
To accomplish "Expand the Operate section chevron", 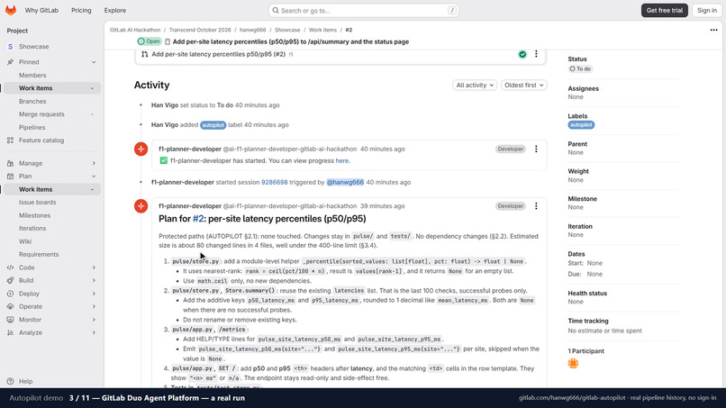I will click(x=94, y=306).
